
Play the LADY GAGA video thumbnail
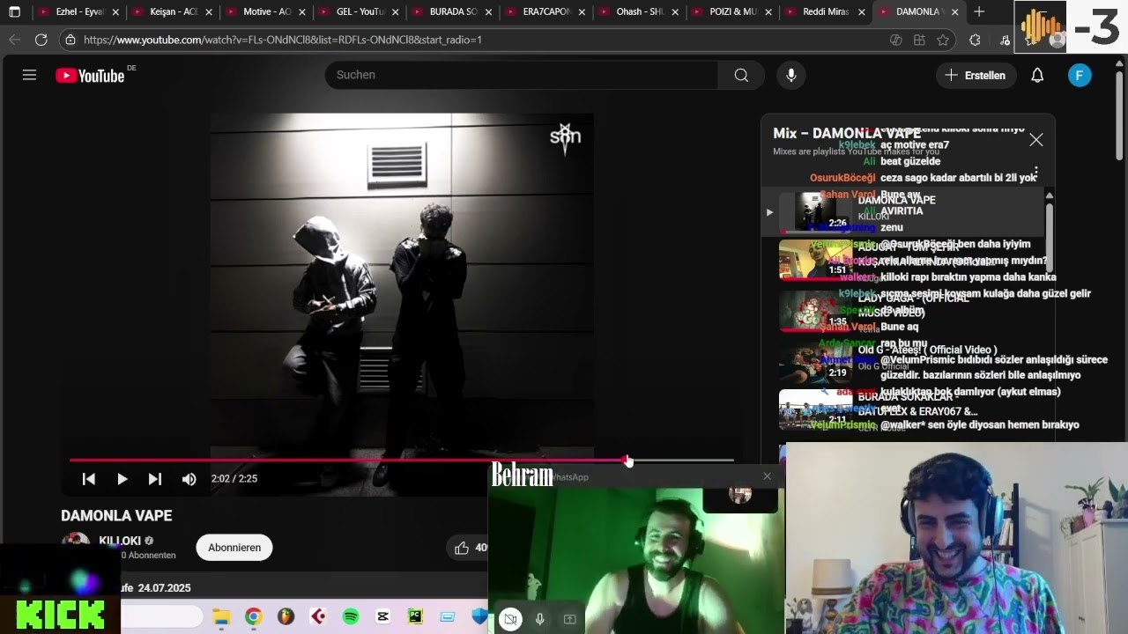(815, 311)
